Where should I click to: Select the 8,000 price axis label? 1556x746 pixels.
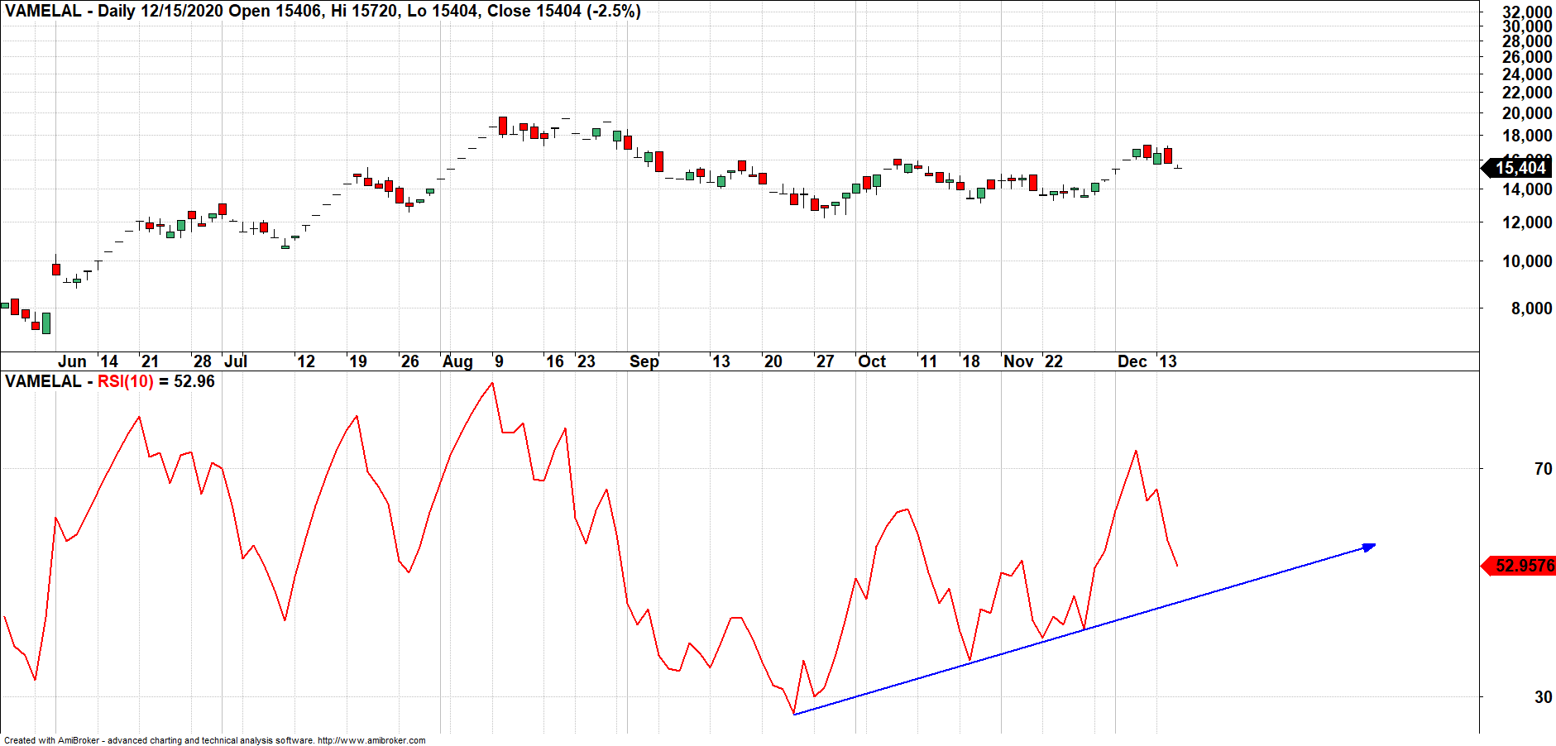pyautogui.click(x=1531, y=308)
